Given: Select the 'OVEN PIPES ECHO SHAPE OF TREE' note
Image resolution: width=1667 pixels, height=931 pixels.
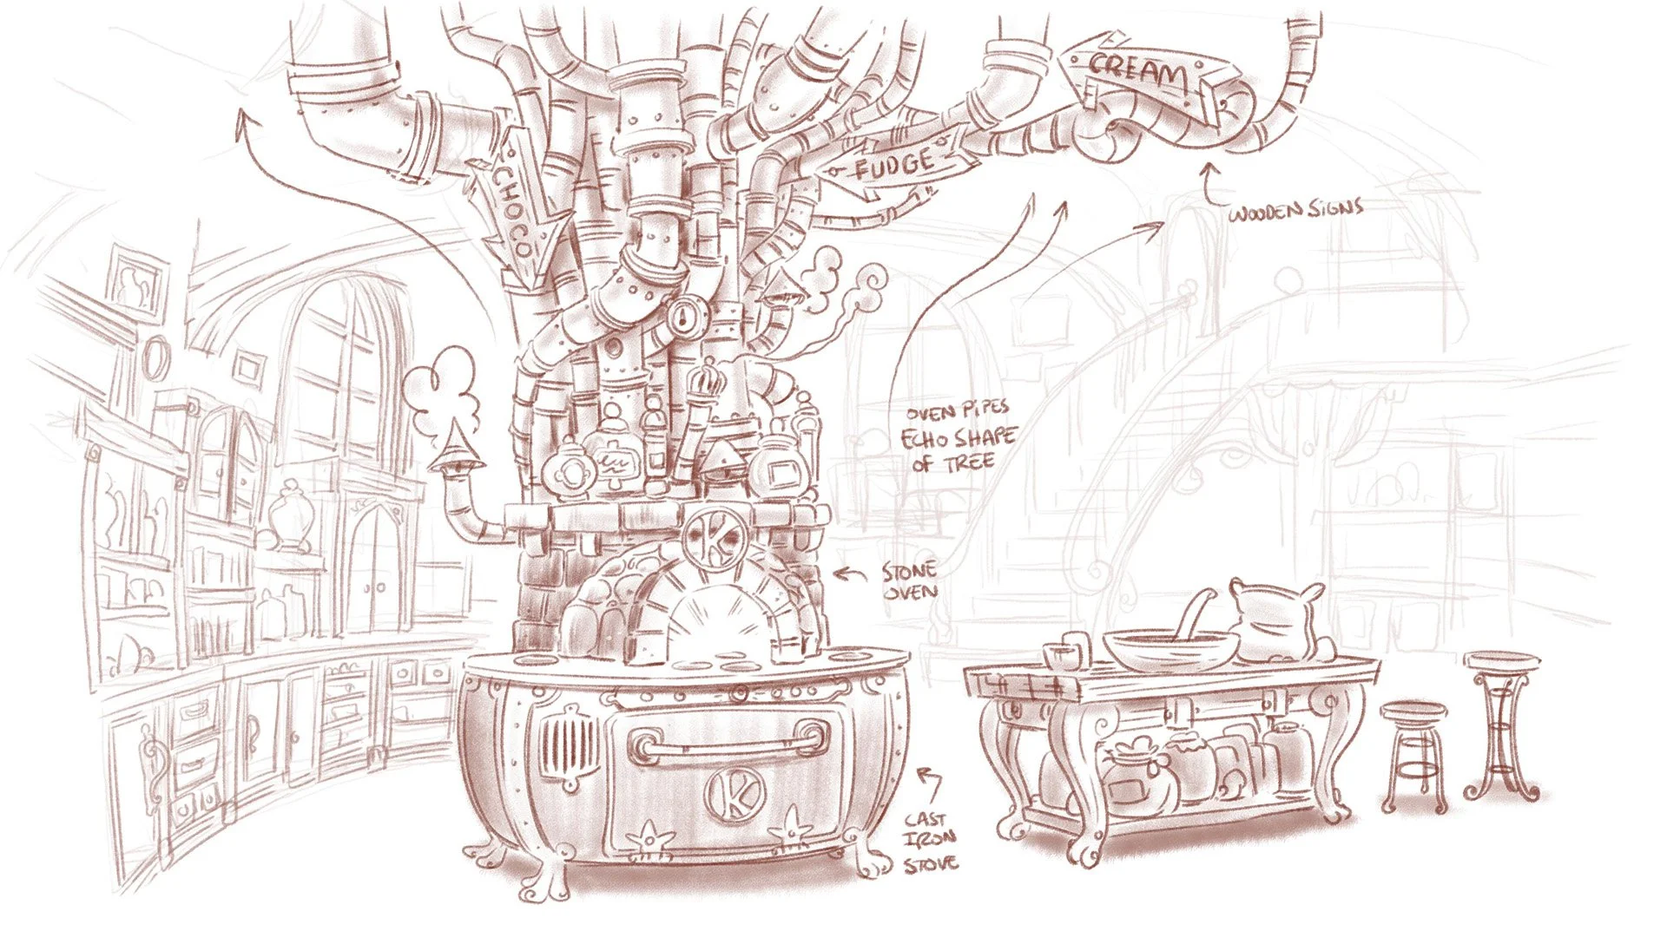Looking at the screenshot, I should click(958, 436).
